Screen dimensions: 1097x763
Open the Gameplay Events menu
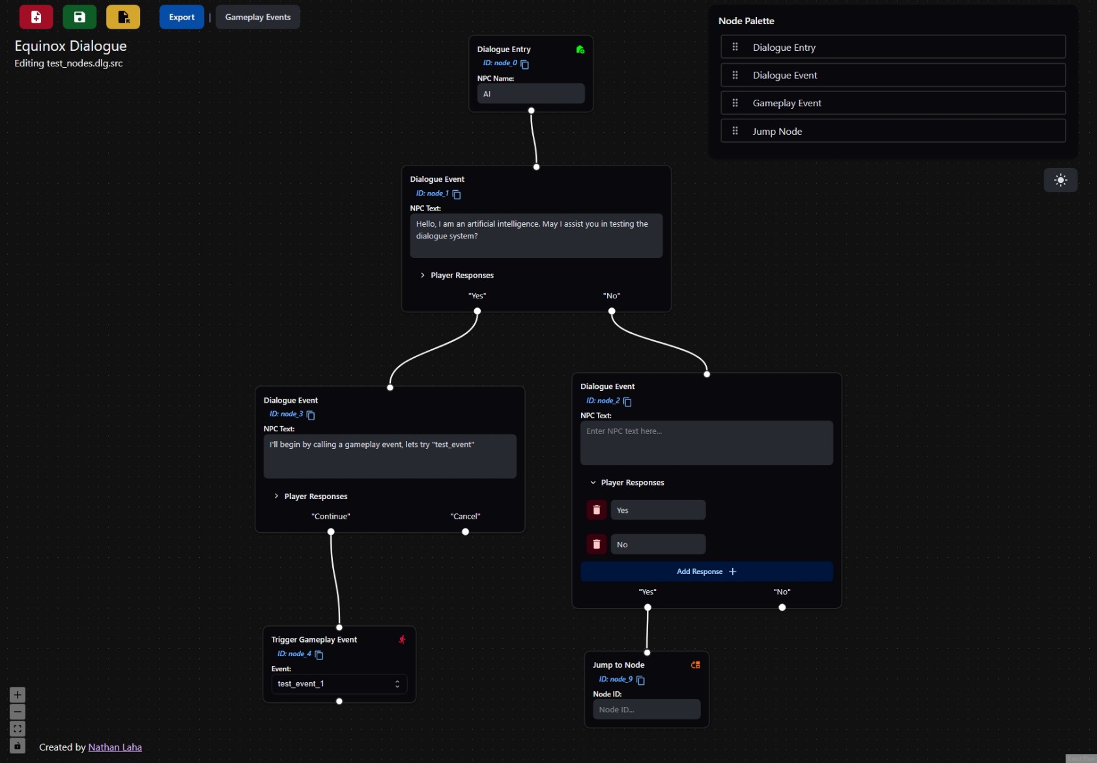tap(258, 17)
